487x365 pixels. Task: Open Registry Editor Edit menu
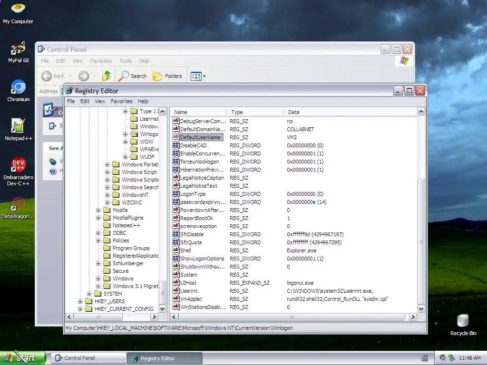pyautogui.click(x=85, y=101)
